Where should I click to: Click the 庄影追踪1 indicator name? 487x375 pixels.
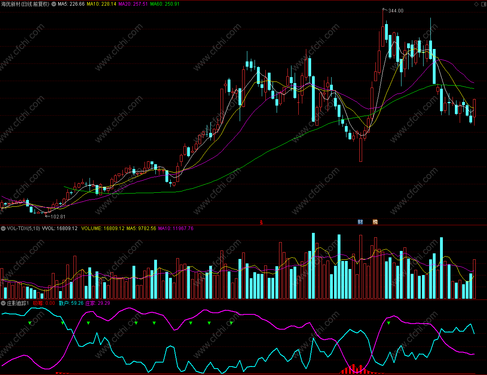point(18,303)
